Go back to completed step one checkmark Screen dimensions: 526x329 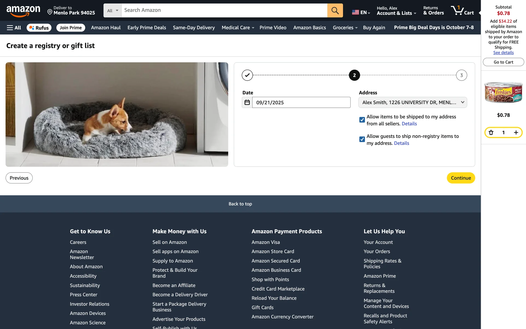[247, 75]
